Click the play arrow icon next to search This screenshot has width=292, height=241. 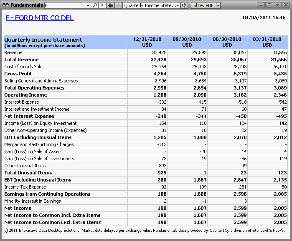pos(102,5)
